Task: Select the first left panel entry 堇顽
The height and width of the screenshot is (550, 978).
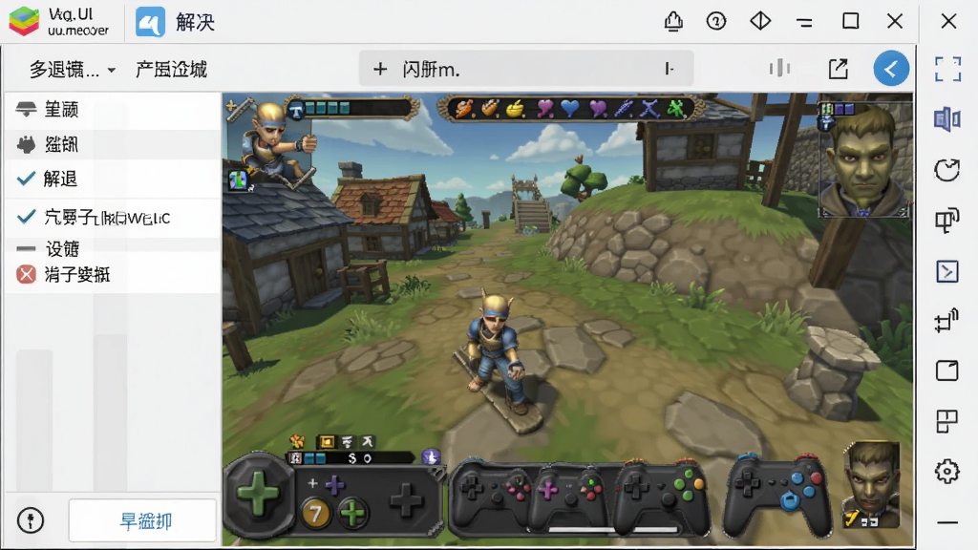Action: [x=113, y=110]
